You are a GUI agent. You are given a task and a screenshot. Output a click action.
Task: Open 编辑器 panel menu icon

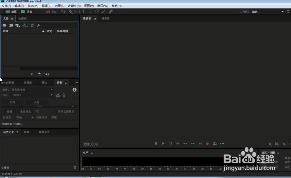[x=95, y=19]
